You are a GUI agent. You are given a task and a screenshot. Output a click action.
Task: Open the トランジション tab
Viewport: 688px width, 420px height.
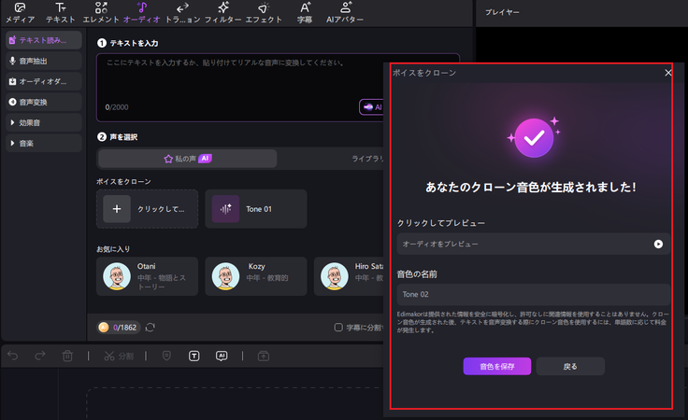(x=182, y=13)
